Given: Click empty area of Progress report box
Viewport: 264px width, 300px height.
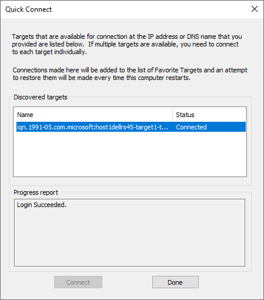Looking at the screenshot, I should pyautogui.click(x=129, y=237).
